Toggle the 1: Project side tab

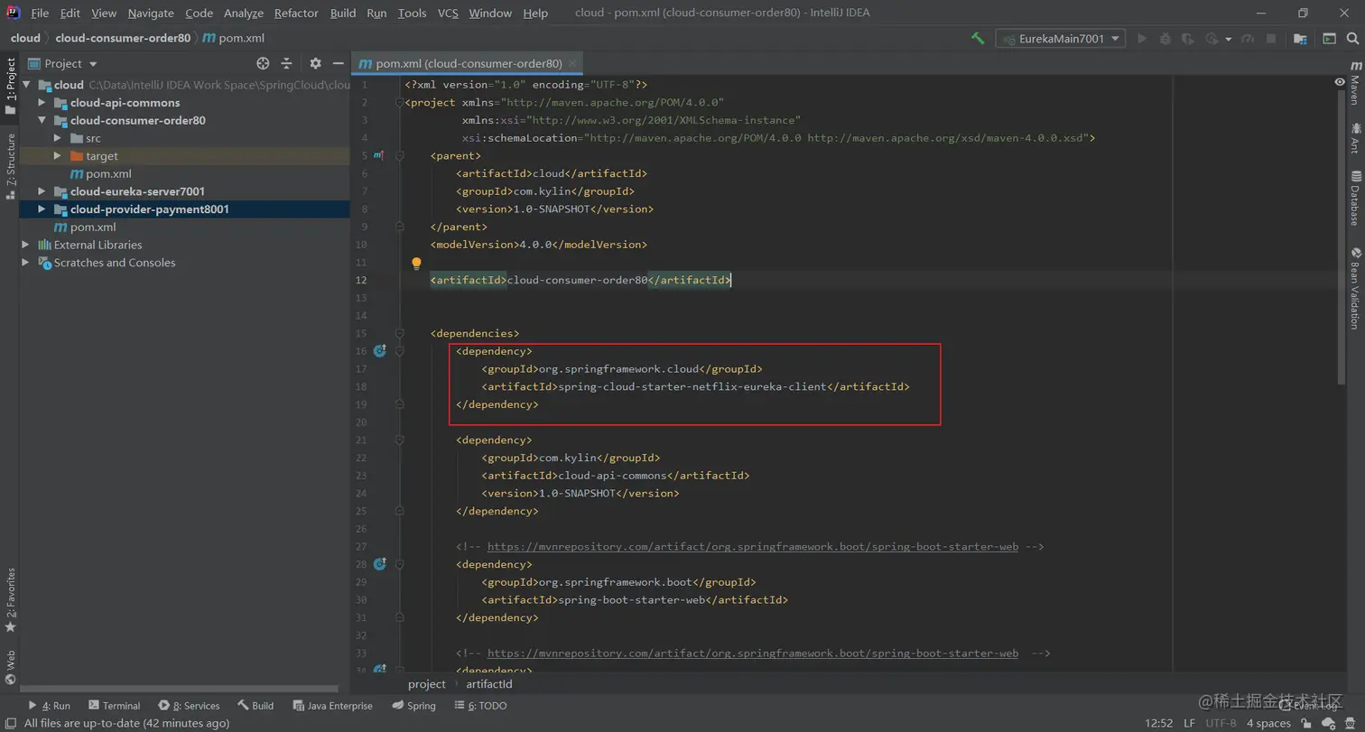10,87
